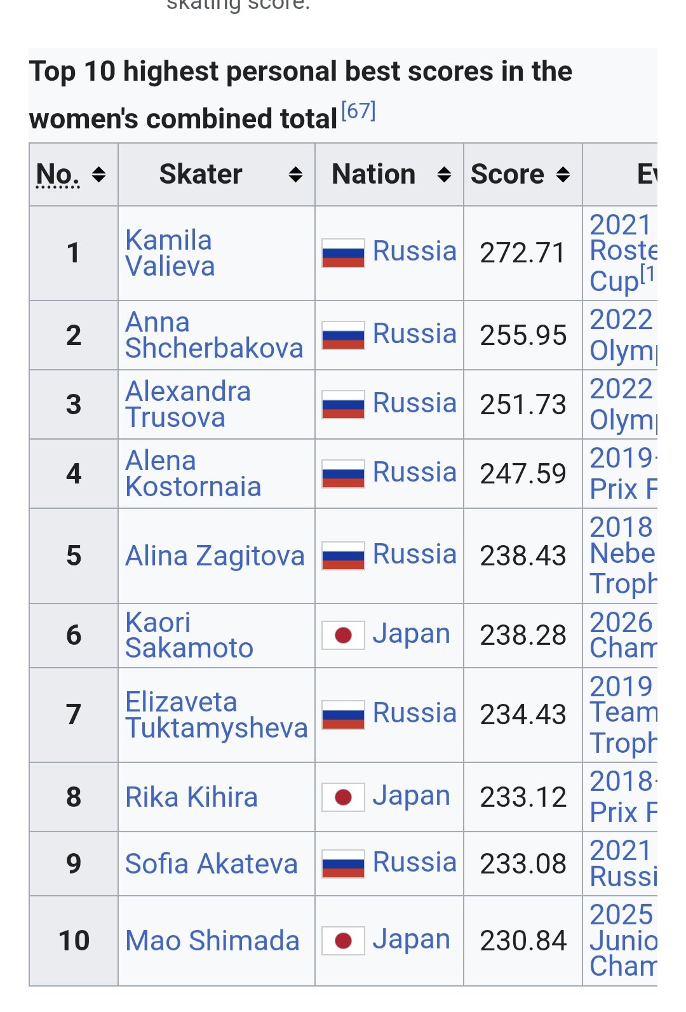This screenshot has height=1012, width=686.
Task: Sort table by Skater column
Action: point(295,175)
